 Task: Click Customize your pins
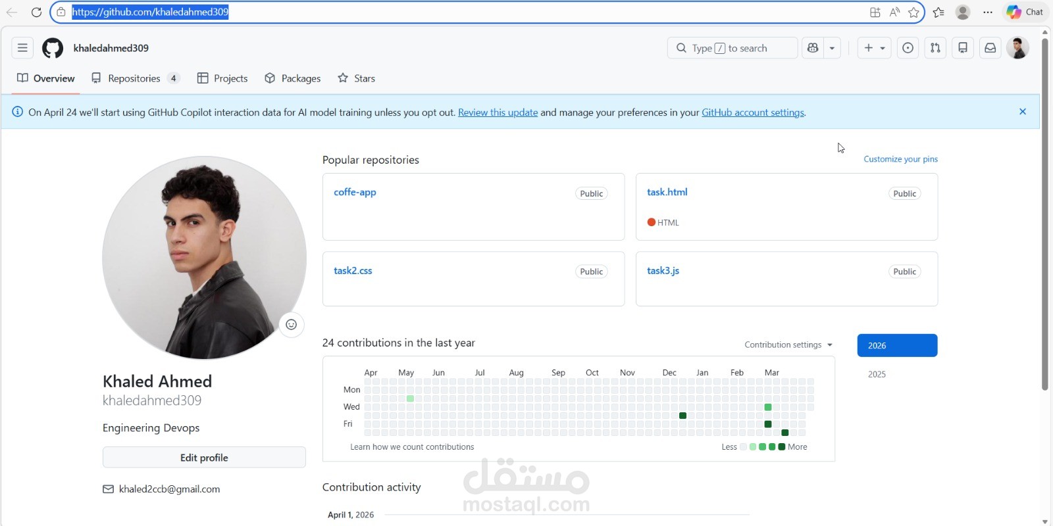pyautogui.click(x=900, y=159)
